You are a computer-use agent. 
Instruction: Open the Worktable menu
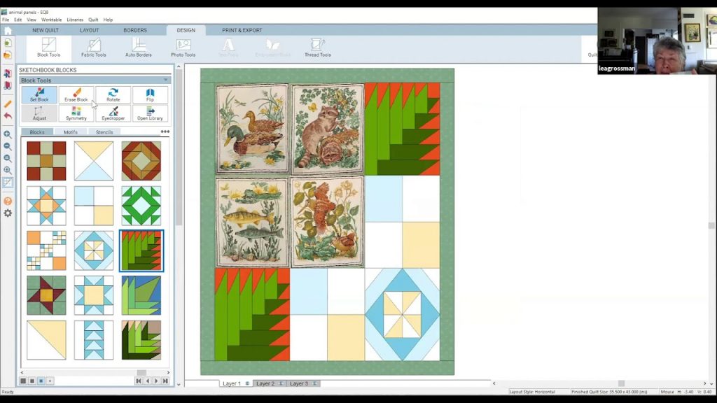pyautogui.click(x=51, y=20)
